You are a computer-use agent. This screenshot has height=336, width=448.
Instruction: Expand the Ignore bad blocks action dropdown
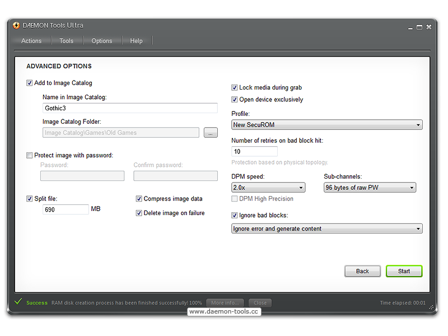click(x=326, y=228)
